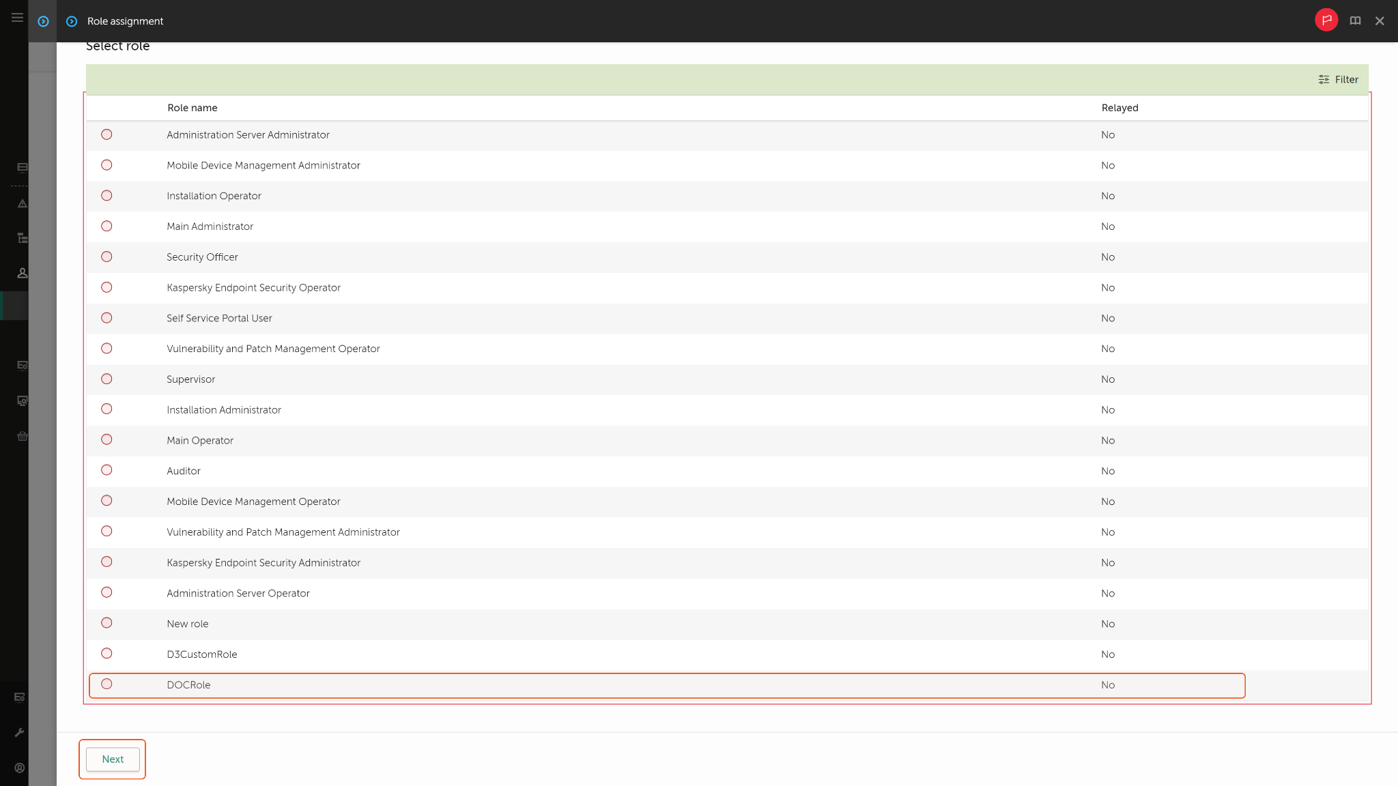Click the hamburger menu icon
The width and height of the screenshot is (1398, 786).
pos(17,18)
